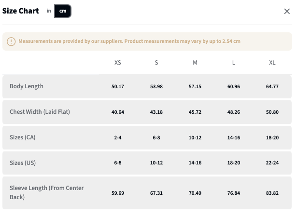
Task: Close the size chart dialog
Action: (x=287, y=11)
